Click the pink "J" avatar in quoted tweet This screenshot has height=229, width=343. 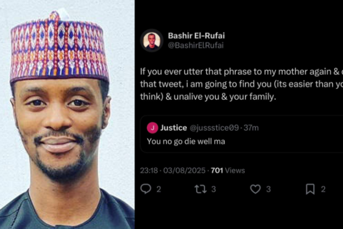[152, 128]
